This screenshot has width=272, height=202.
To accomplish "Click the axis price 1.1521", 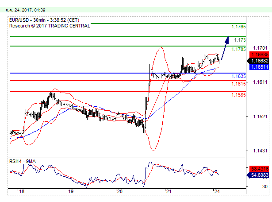I will (260, 117).
